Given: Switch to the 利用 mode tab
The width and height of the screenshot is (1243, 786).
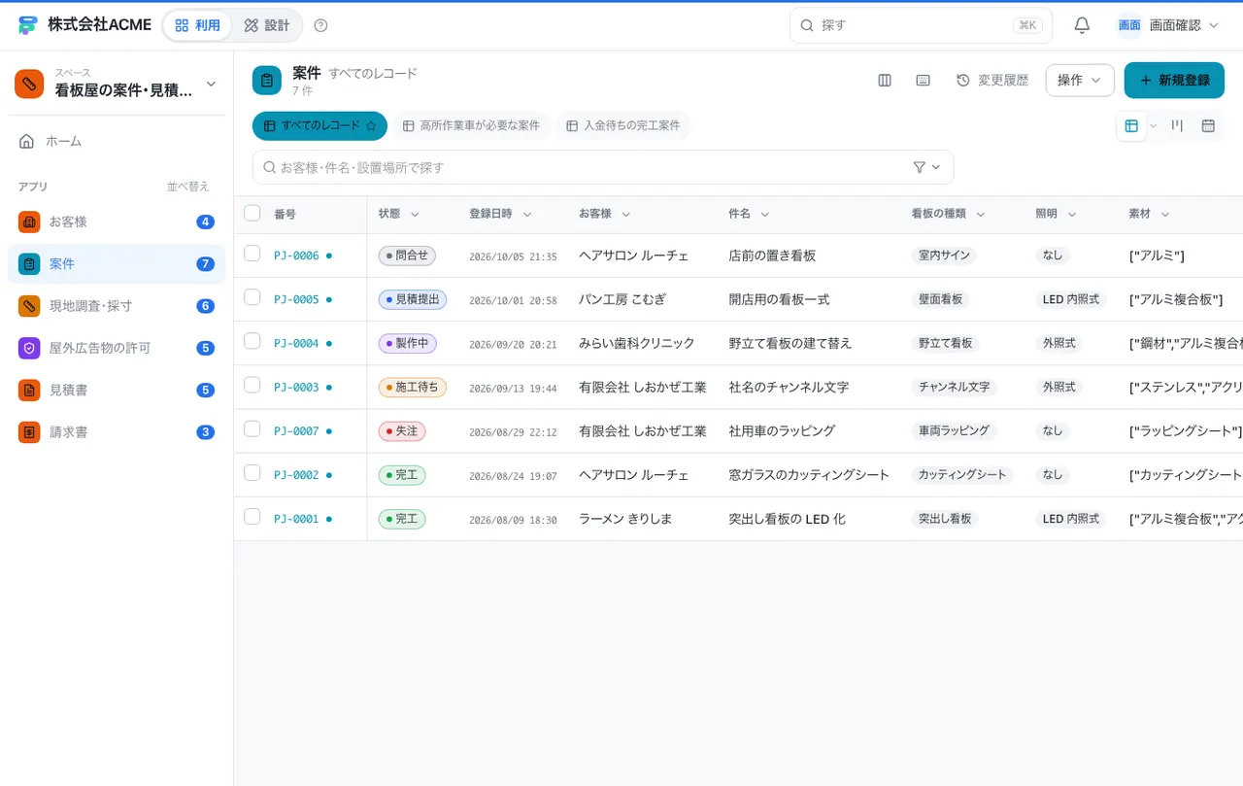Looking at the screenshot, I should tap(197, 25).
